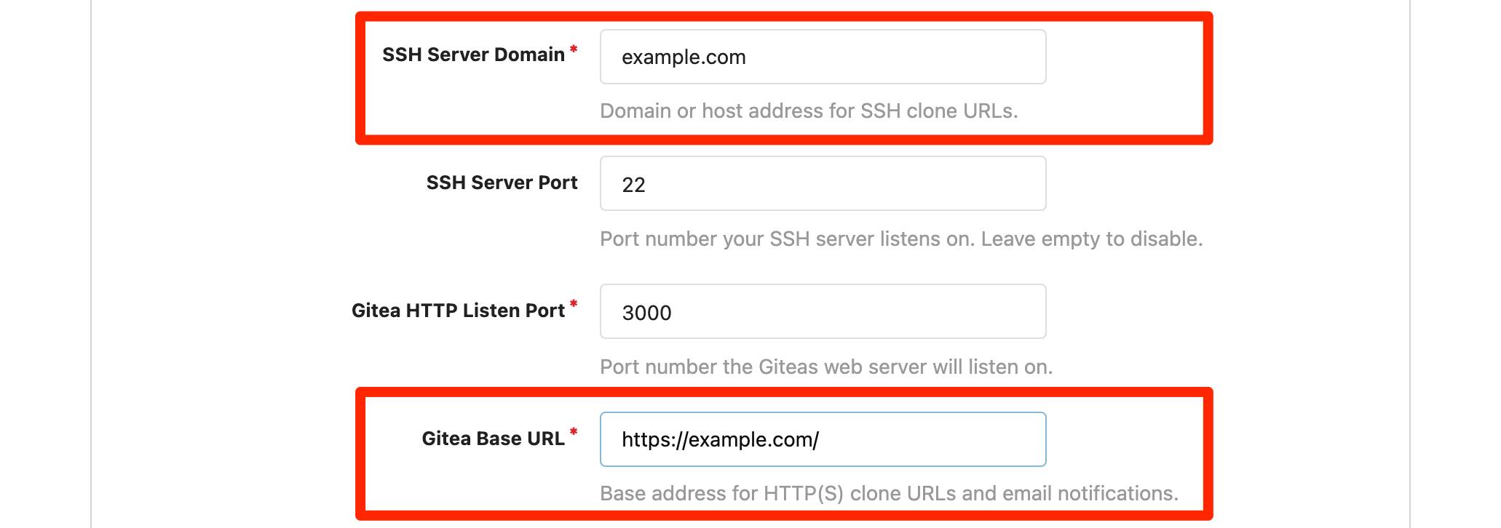Click the "Base address for HTTP(S)" help text

point(721,494)
